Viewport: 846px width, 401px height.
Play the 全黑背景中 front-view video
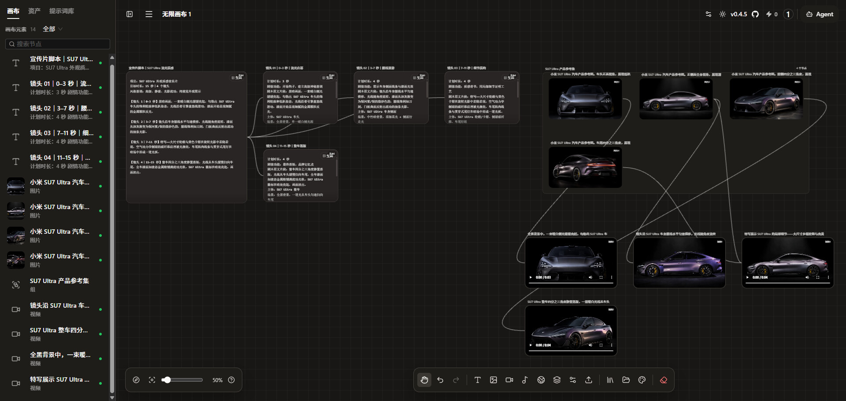click(531, 277)
